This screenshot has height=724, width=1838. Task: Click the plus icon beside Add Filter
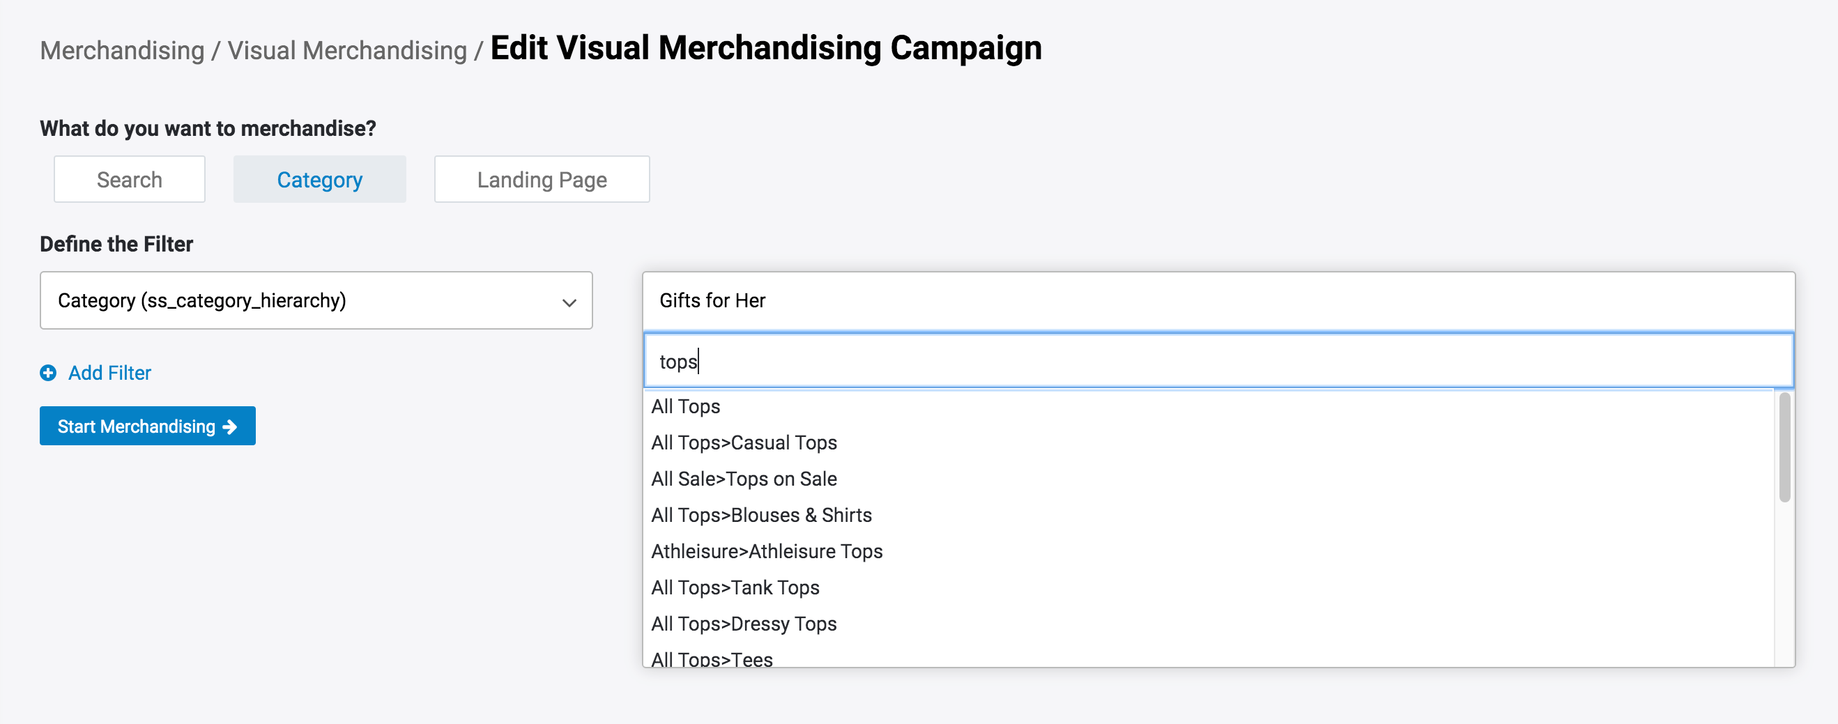pos(48,373)
